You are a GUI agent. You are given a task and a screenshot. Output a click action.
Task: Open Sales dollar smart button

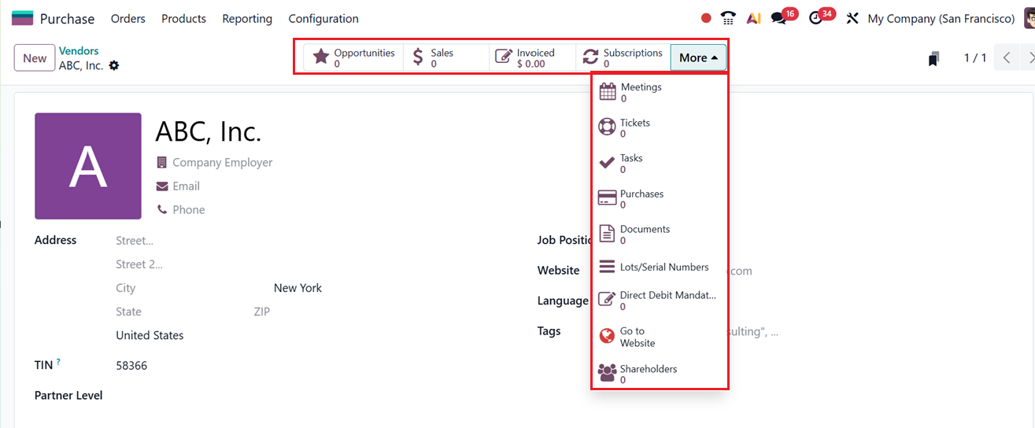click(x=446, y=58)
